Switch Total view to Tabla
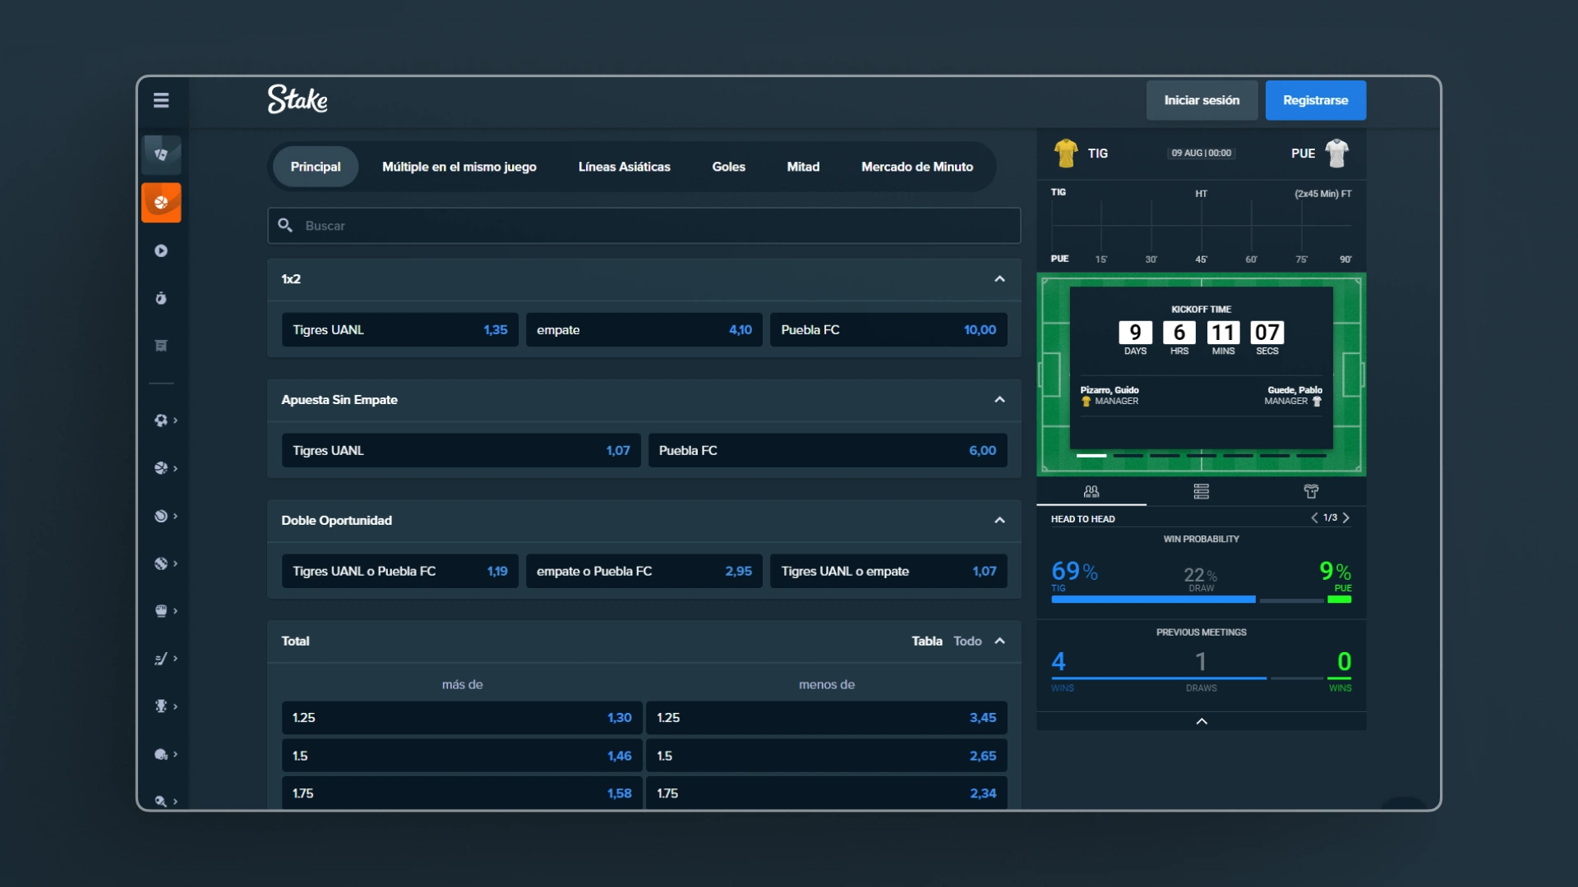The image size is (1578, 887). [x=927, y=641]
